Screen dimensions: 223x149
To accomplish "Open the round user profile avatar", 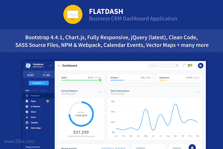I will (201, 66).
